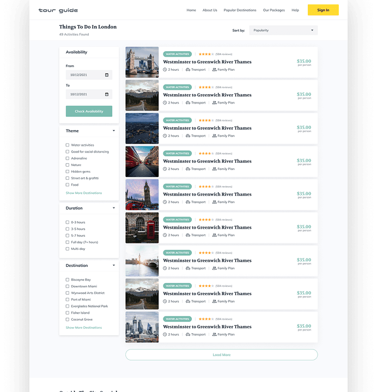377x392 pixels.
Task: Enable Good for social distancing filter
Action: click(68, 151)
